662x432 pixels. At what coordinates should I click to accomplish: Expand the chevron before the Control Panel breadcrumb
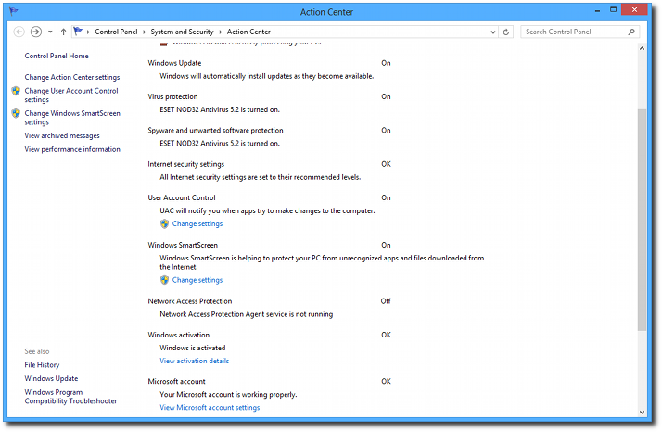pyautogui.click(x=88, y=32)
